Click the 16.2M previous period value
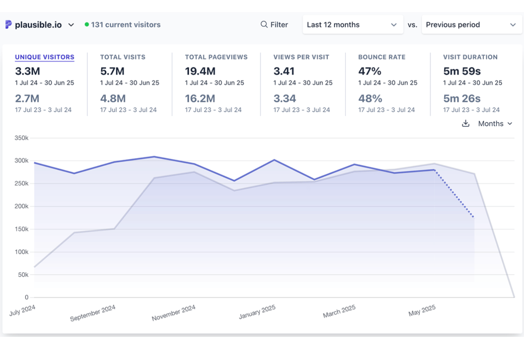Screen dimensions: 524x349 [200, 98]
